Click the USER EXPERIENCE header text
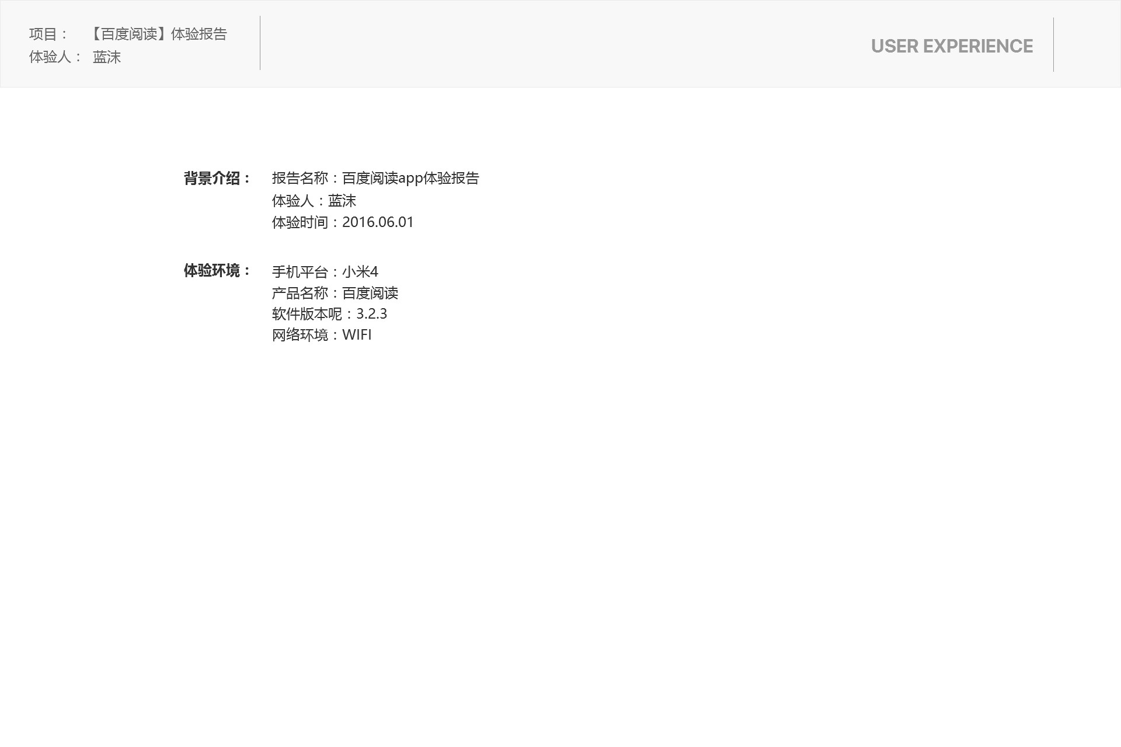Viewport: 1121px width, 747px height. click(x=952, y=46)
